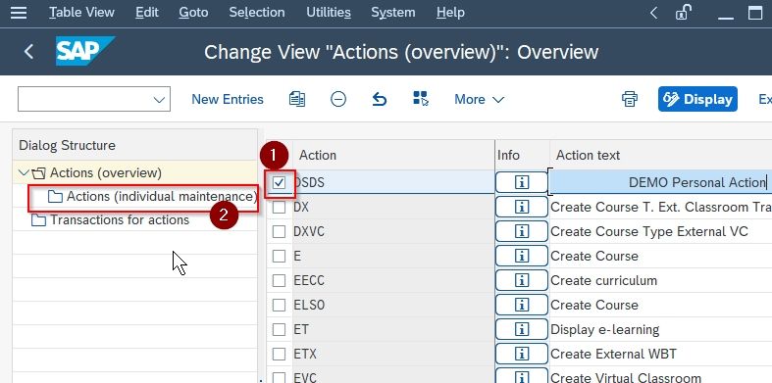Check the EECC row checkbox
This screenshot has width=772, height=383.
click(280, 280)
